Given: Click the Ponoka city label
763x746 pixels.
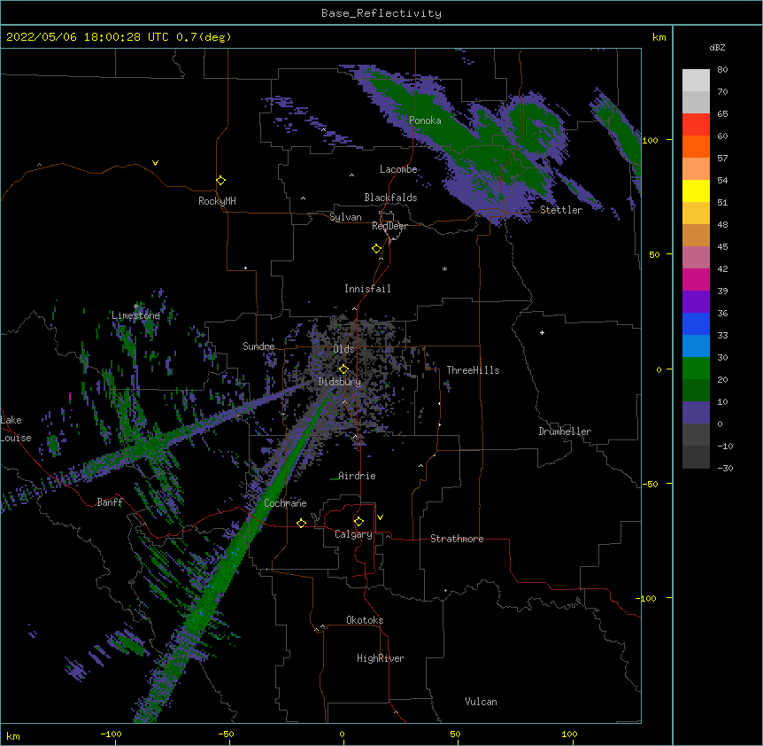Looking at the screenshot, I should tap(425, 120).
